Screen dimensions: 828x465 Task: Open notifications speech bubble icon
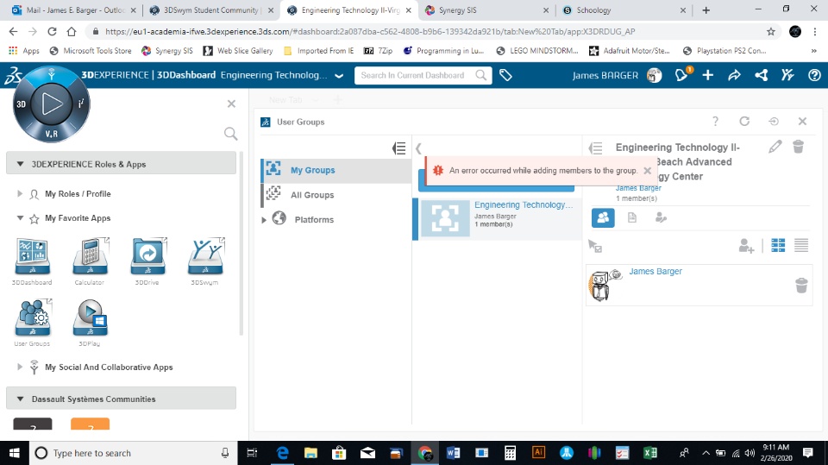(682, 75)
